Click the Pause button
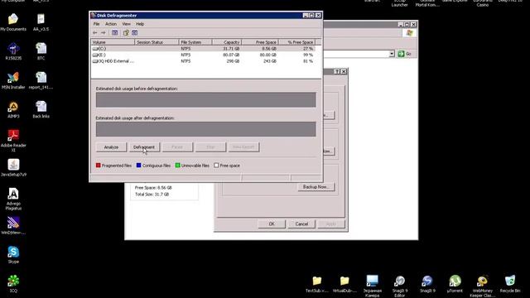 [x=177, y=147]
